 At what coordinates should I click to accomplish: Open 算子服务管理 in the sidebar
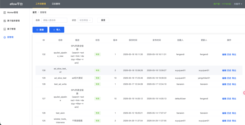coord(13,21)
